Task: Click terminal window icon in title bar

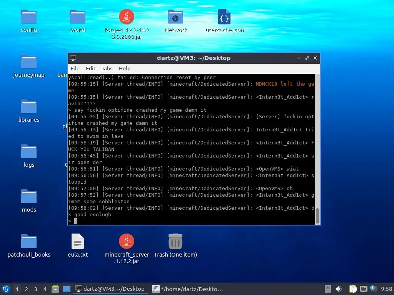Action: point(73,58)
